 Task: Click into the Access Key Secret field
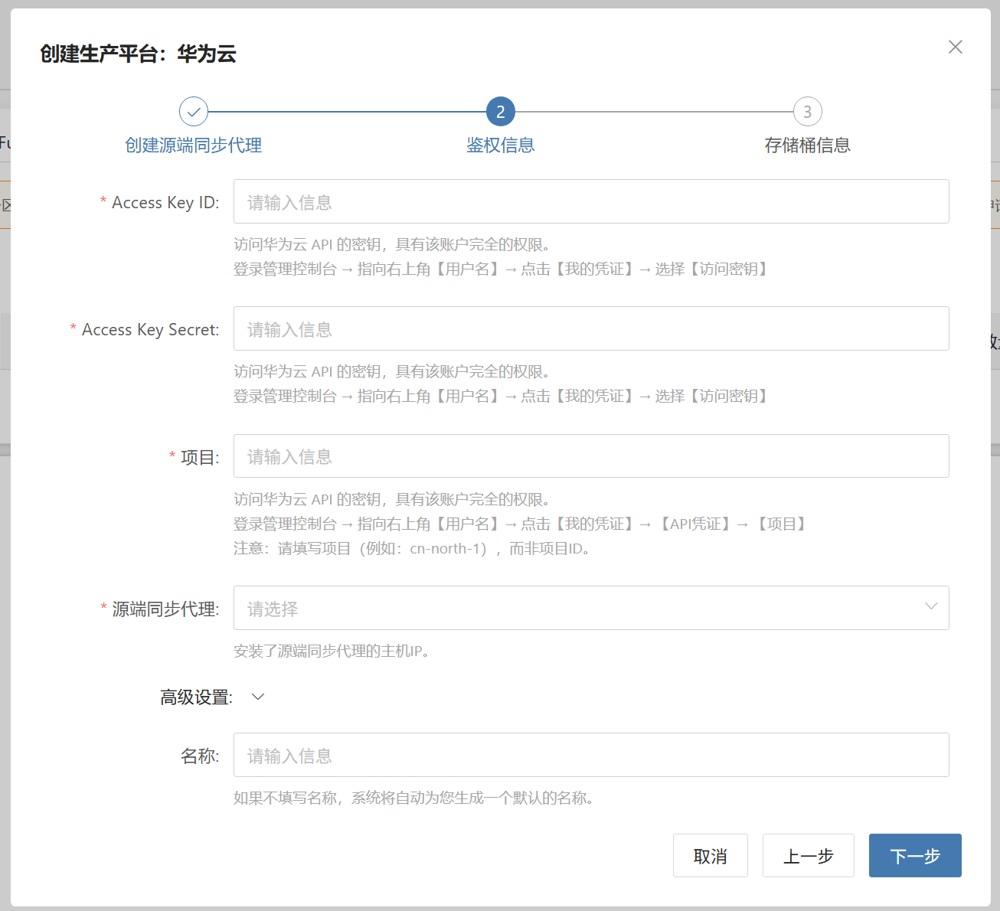[590, 329]
